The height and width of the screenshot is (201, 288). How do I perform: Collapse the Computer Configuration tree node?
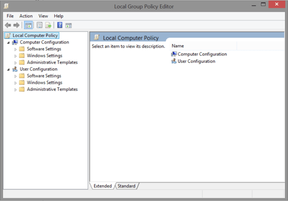pyautogui.click(x=8, y=43)
